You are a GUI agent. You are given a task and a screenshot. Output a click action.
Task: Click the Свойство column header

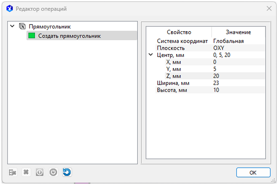179,32
